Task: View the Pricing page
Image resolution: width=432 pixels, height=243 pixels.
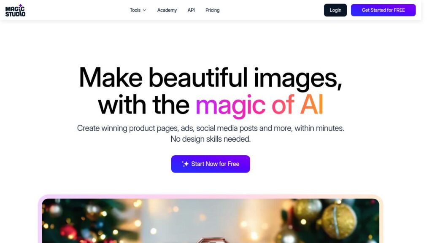Action: click(213, 10)
